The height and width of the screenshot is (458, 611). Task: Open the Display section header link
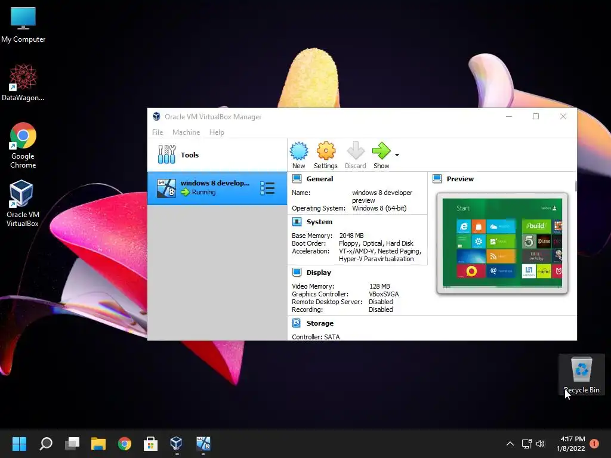[x=319, y=272]
